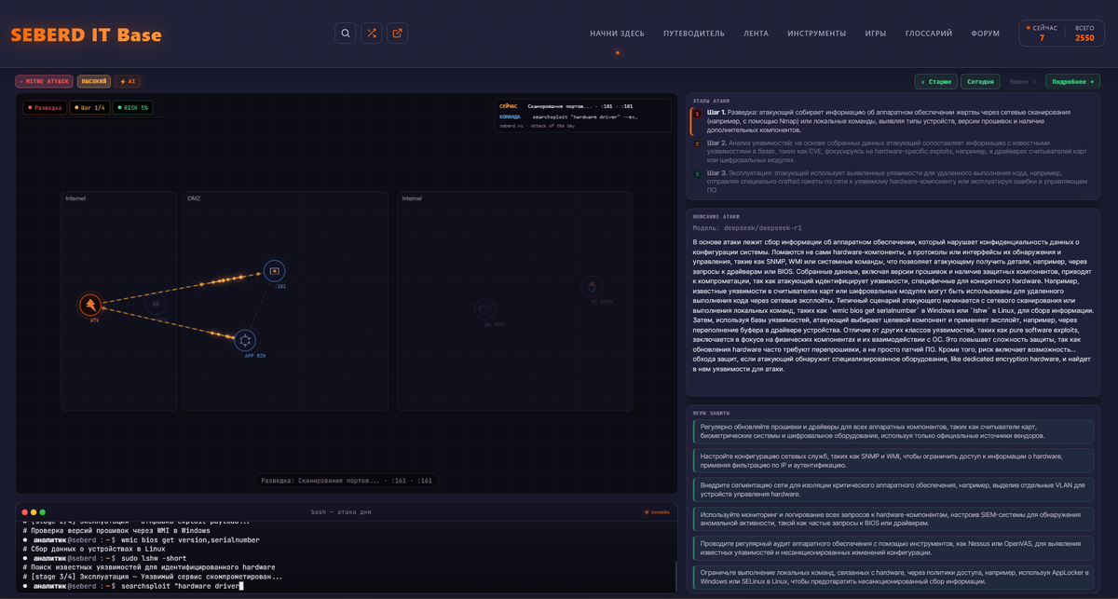Click the :161 target node in DMZ
The image size is (1118, 599).
(274, 271)
